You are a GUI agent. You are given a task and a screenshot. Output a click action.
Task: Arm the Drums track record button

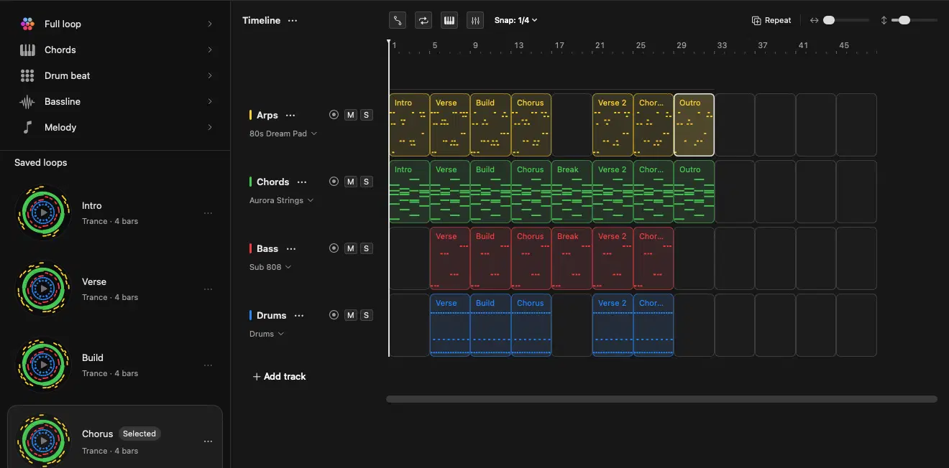tap(334, 315)
